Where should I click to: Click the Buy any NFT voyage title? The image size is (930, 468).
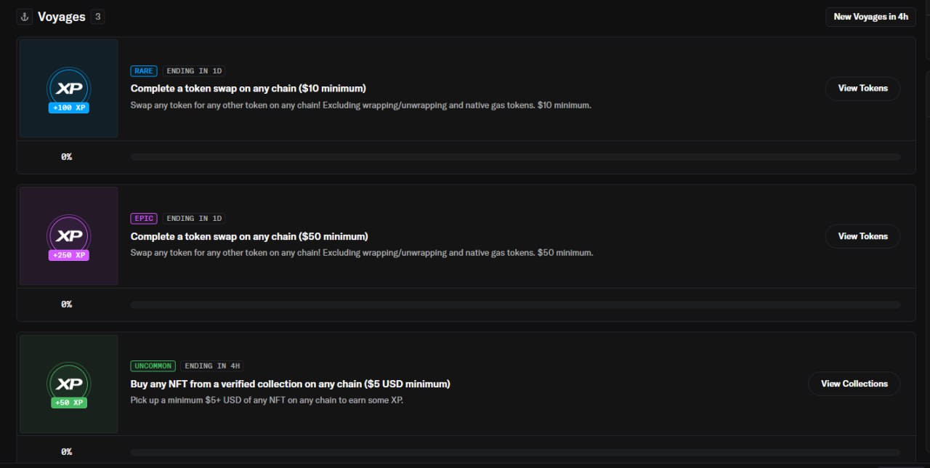pyautogui.click(x=291, y=384)
